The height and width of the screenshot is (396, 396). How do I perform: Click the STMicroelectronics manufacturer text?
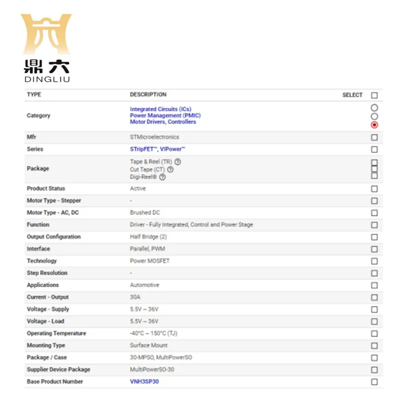pyautogui.click(x=154, y=137)
